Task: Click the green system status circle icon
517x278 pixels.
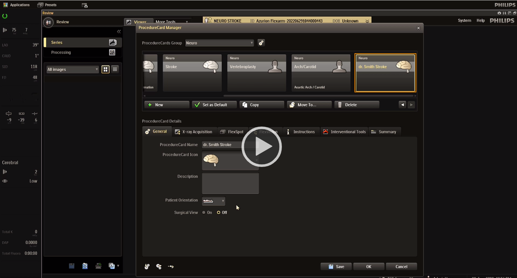Action: 5,16
